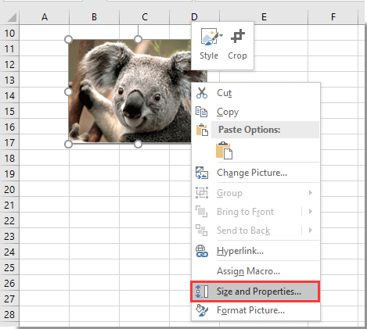The image size is (367, 329).
Task: Select column E header
Action: (x=264, y=17)
